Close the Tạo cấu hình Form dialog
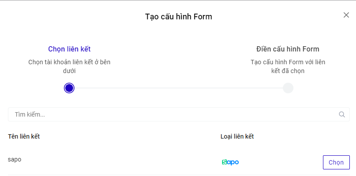The image size is (356, 176). click(x=346, y=15)
